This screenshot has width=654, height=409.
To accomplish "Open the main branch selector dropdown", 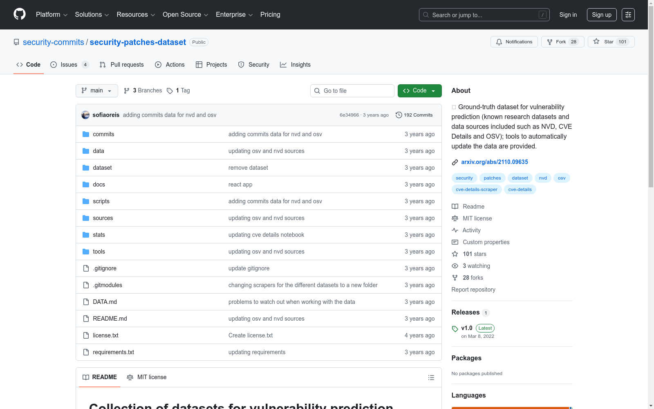I will pyautogui.click(x=97, y=91).
